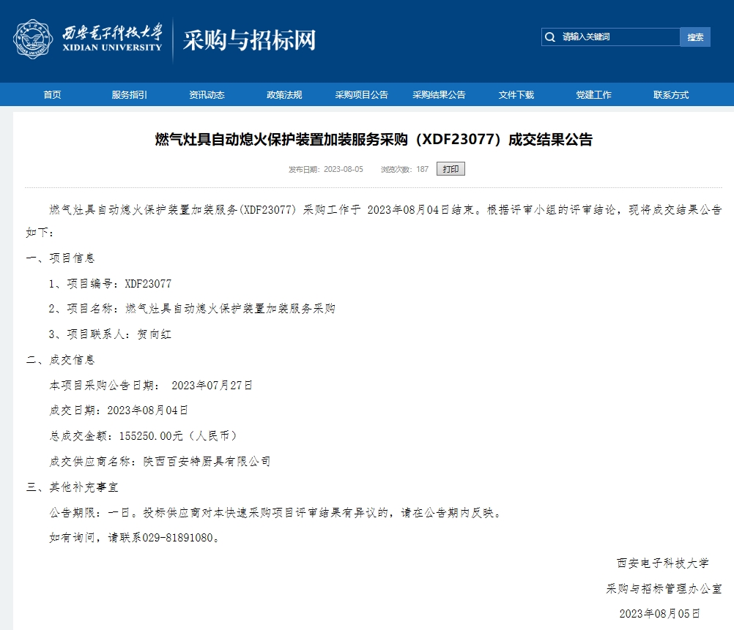This screenshot has width=734, height=630.
Task: Click the closing date 2023年08月05日
Action: click(x=659, y=614)
